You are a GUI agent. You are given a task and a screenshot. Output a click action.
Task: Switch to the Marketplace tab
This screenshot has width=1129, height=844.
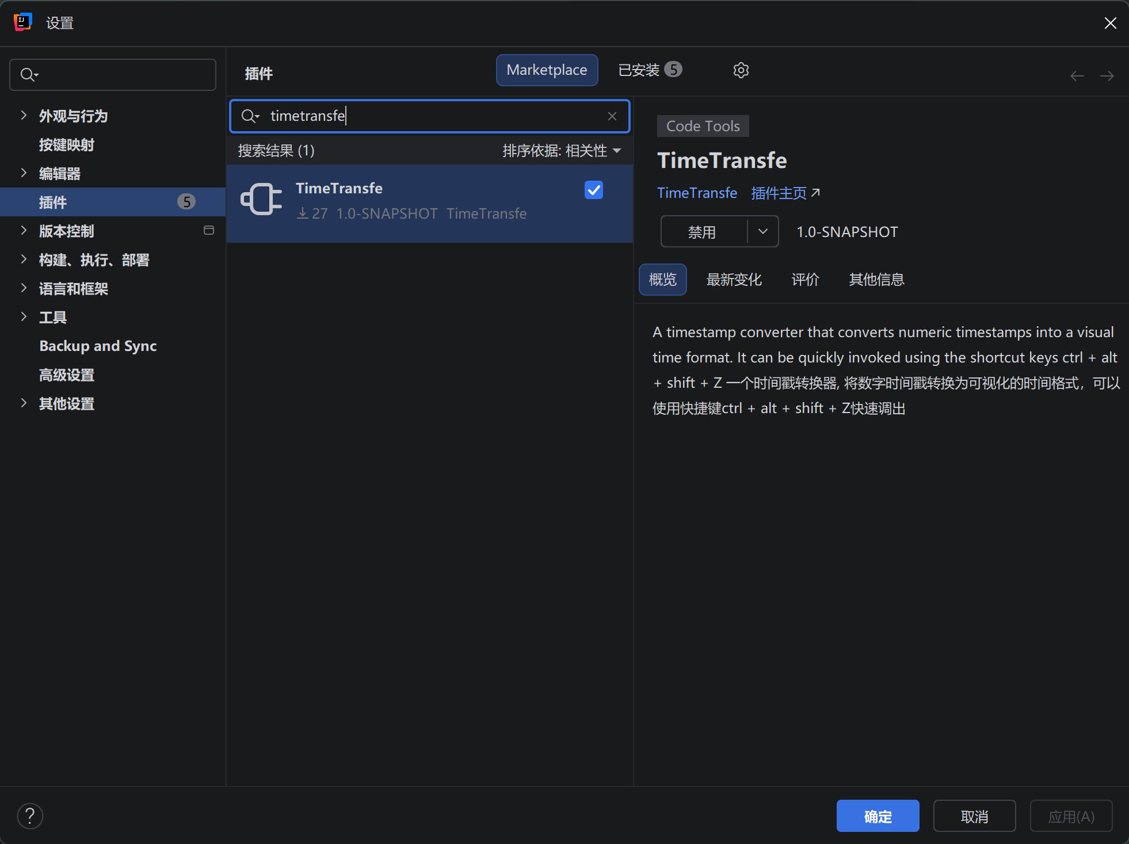[547, 70]
